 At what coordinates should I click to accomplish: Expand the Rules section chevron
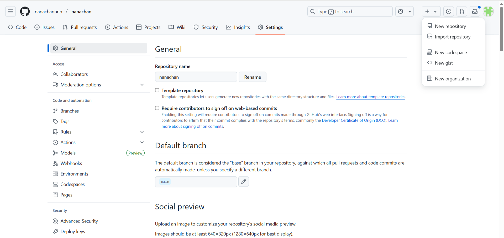pyautogui.click(x=142, y=132)
